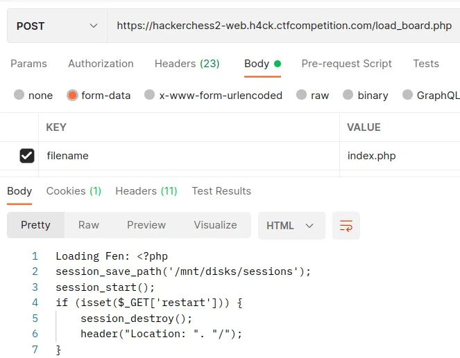This screenshot has height=358, width=460.
Task: Click the request URL field
Action: tap(284, 26)
